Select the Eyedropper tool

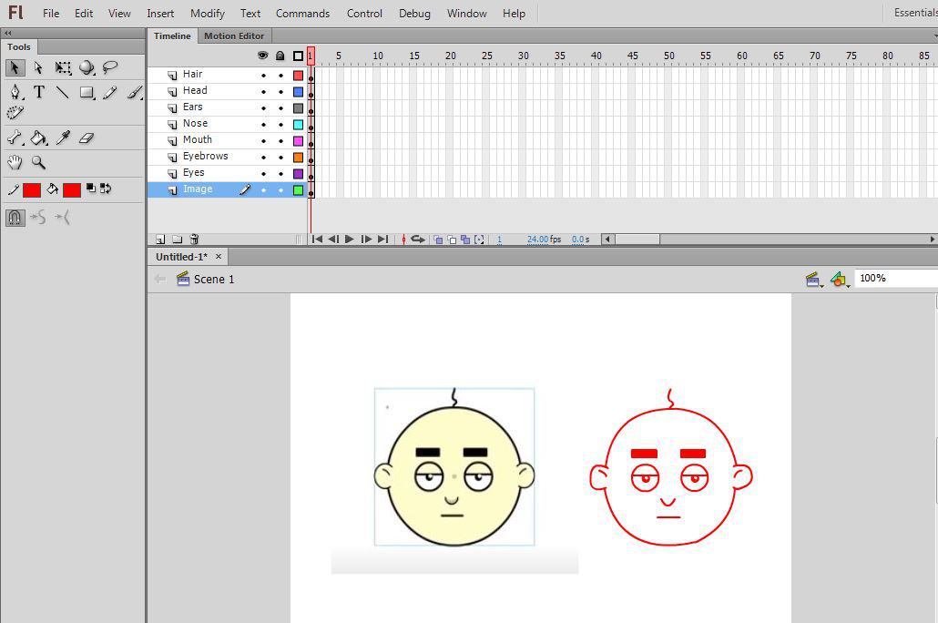(63, 138)
